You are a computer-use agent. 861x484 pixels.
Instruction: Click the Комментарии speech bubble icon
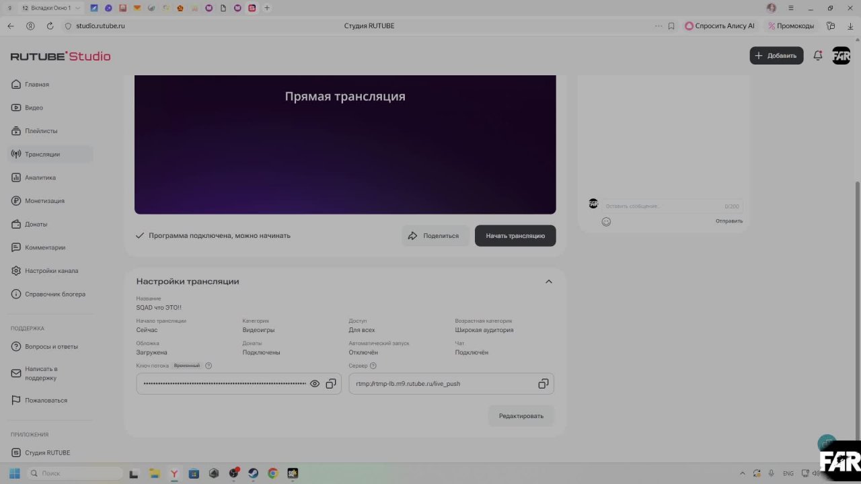click(16, 247)
